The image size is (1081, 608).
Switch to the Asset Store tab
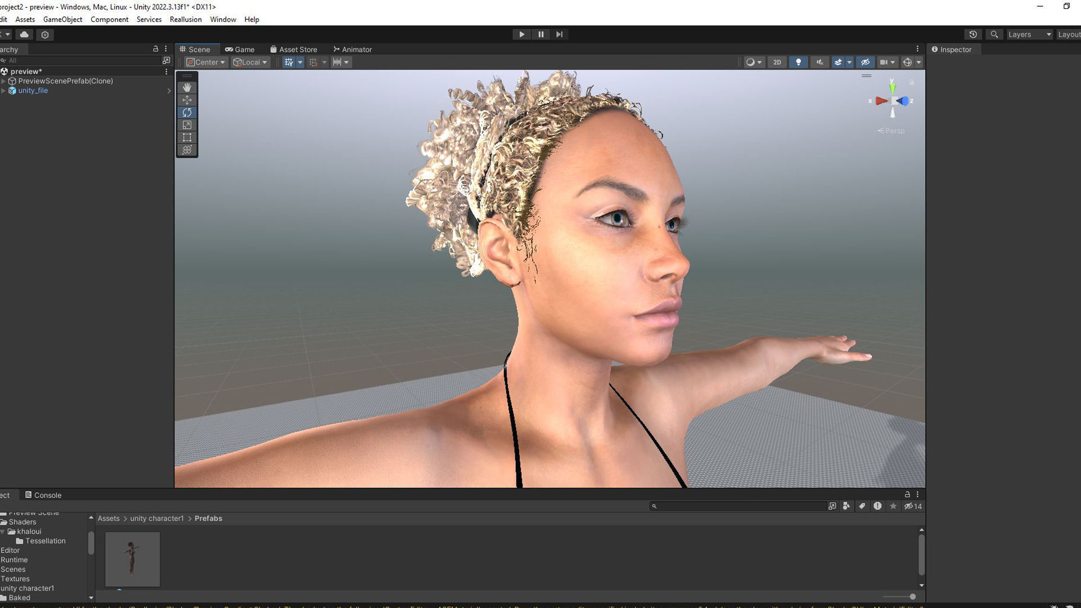point(293,50)
